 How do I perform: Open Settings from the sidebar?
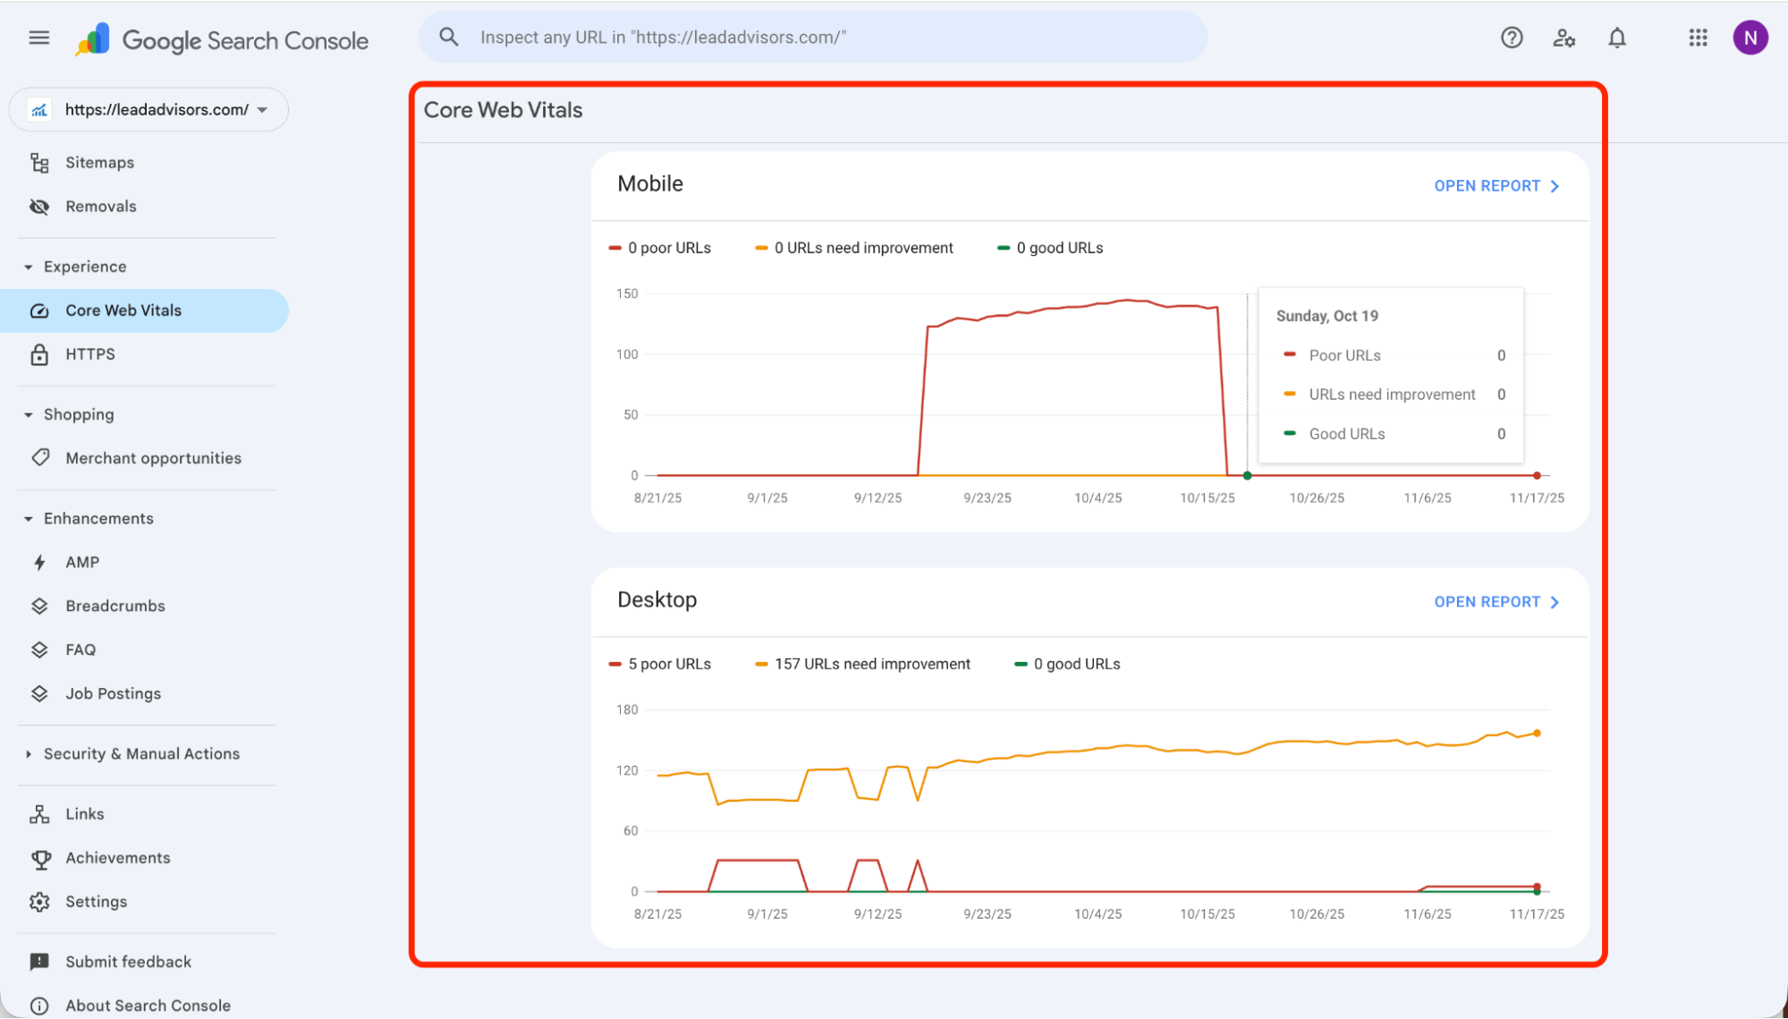(x=96, y=901)
